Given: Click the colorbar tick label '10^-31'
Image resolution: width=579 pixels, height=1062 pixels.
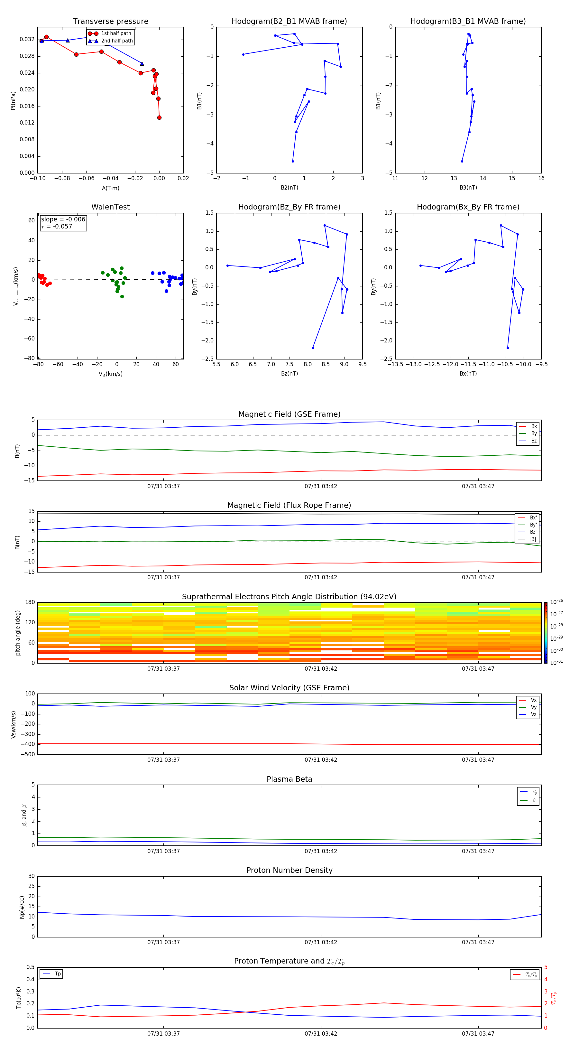Looking at the screenshot, I should pyautogui.click(x=556, y=663).
